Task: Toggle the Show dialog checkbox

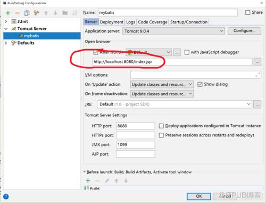Action: 200,84
